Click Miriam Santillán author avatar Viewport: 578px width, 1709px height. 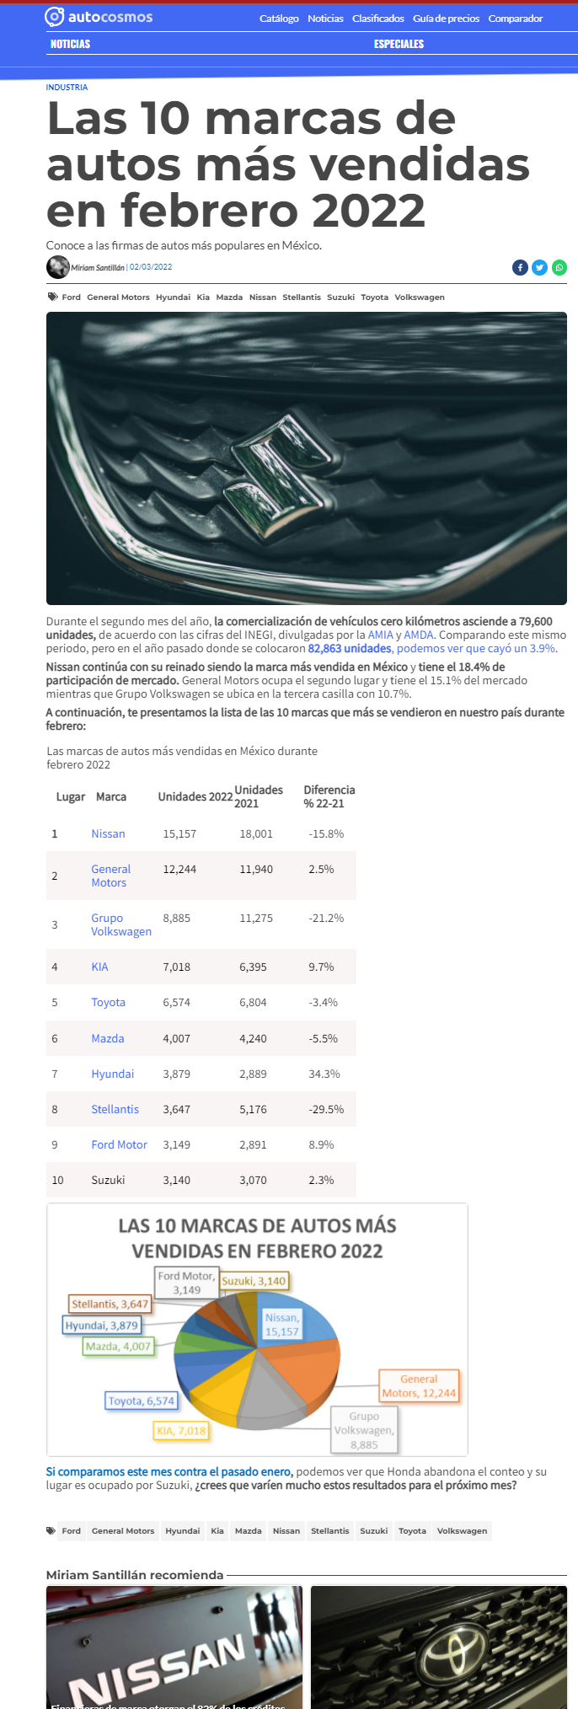[x=58, y=267]
